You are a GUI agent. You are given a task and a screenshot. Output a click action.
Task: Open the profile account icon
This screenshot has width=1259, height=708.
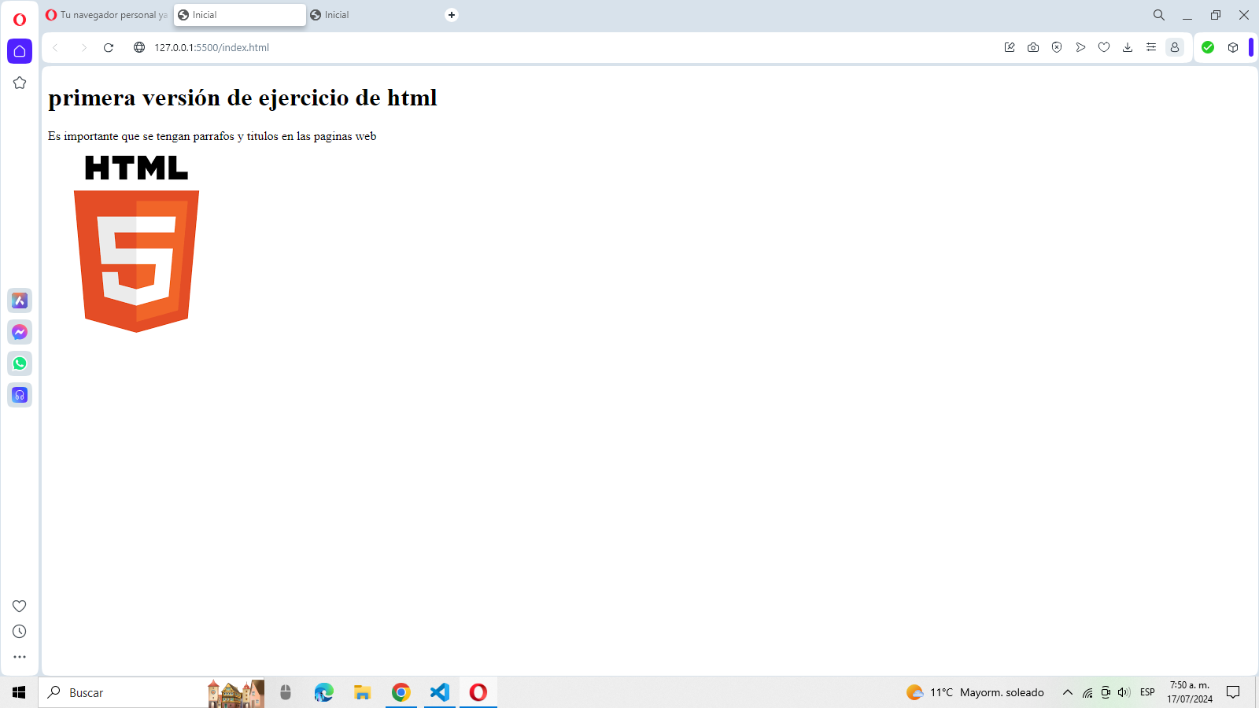coord(1175,47)
